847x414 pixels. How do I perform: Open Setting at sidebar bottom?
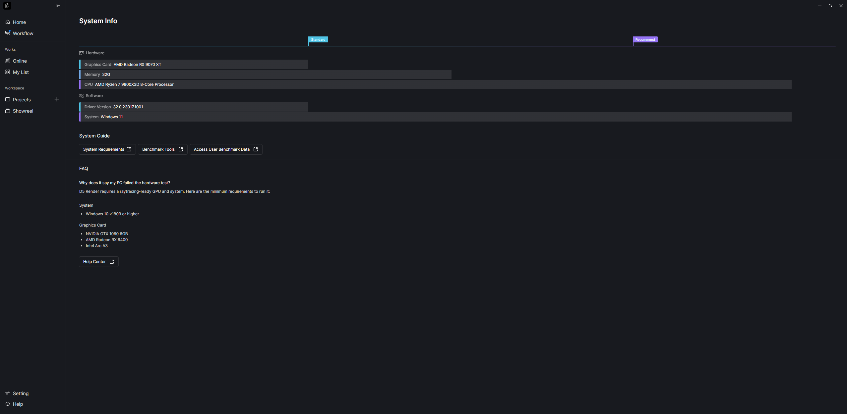point(21,393)
